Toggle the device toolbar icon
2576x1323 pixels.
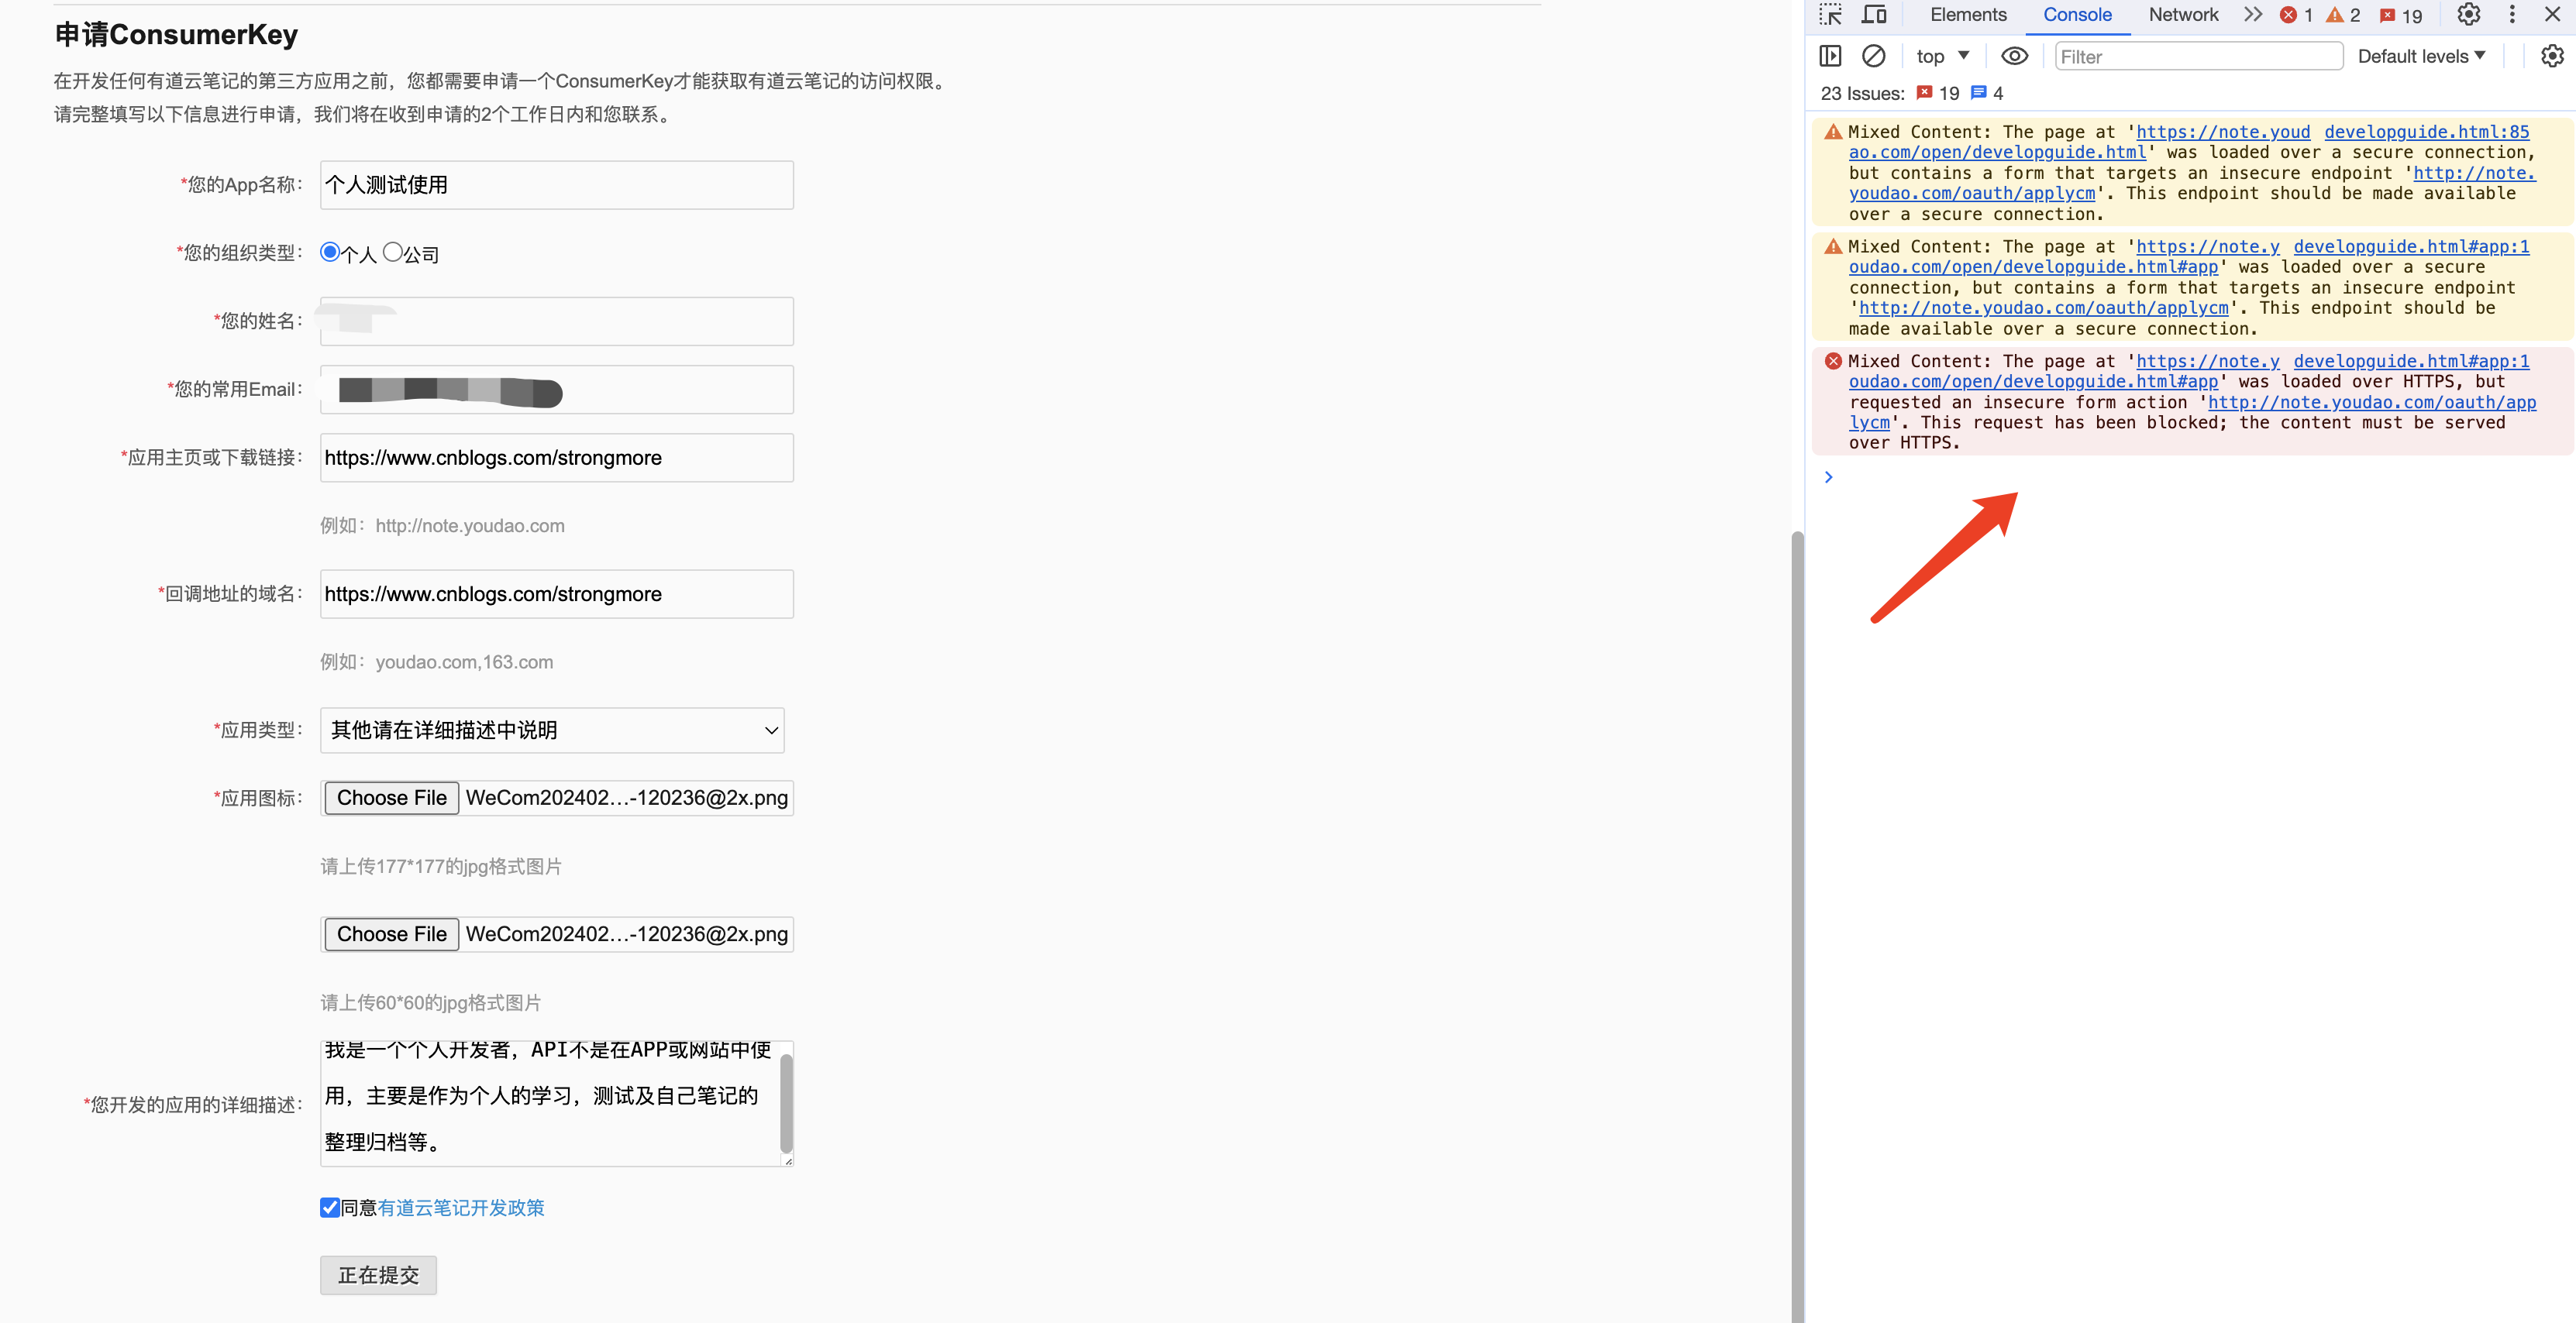tap(1874, 15)
